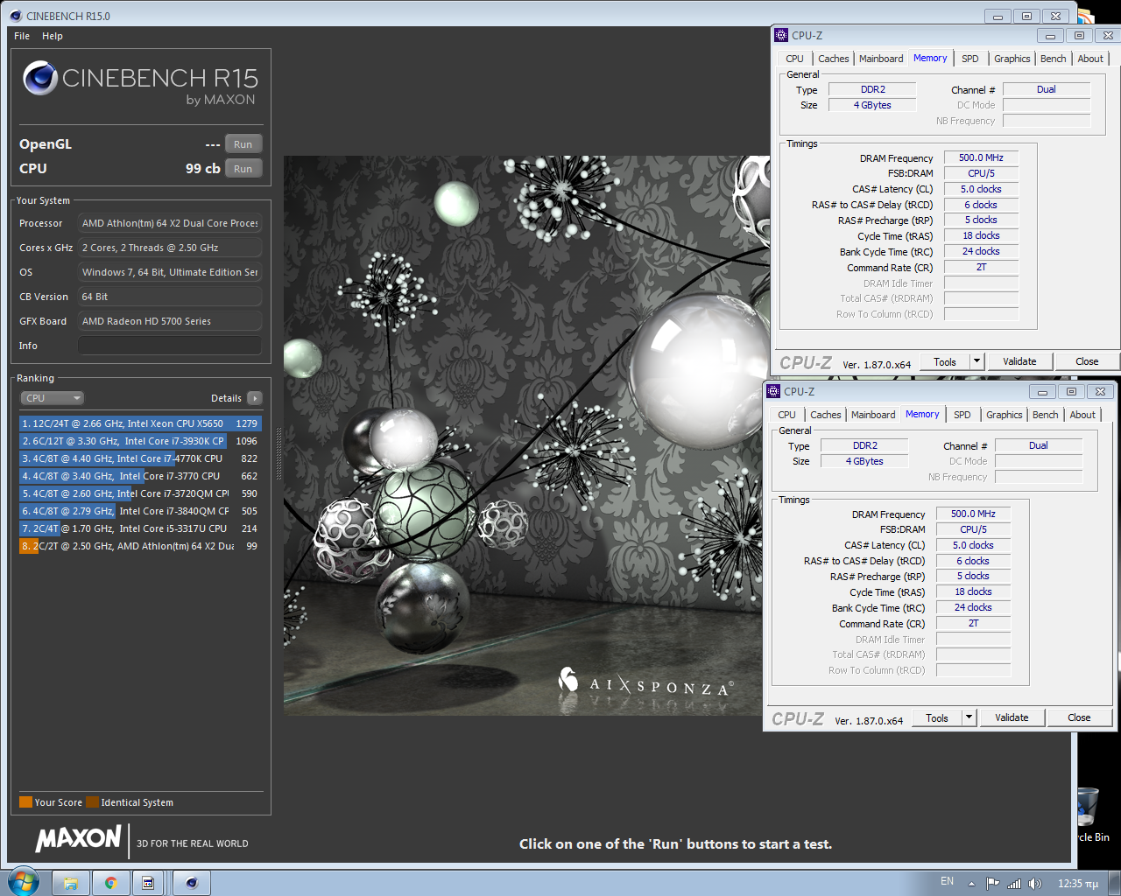The height and width of the screenshot is (896, 1121).
Task: Click the Processor field AMD Athlon 64 X2
Action: (170, 223)
